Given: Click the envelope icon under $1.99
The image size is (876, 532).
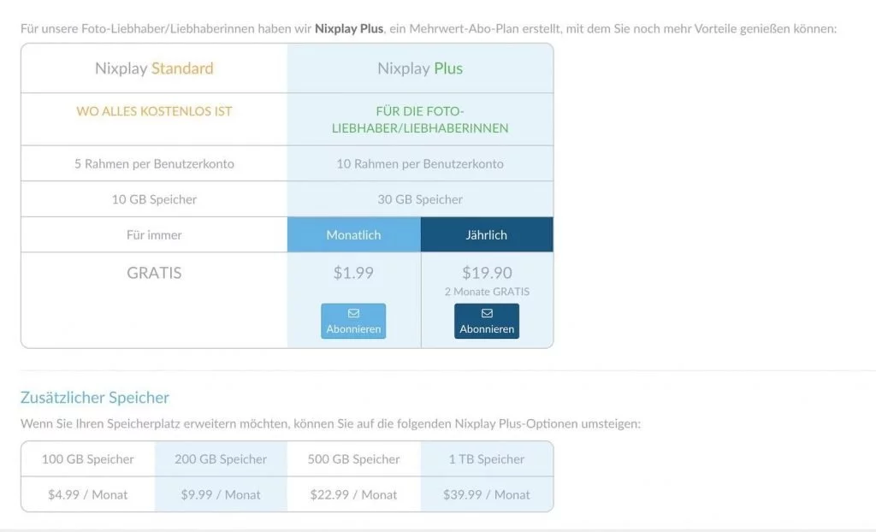Looking at the screenshot, I should (x=353, y=313).
